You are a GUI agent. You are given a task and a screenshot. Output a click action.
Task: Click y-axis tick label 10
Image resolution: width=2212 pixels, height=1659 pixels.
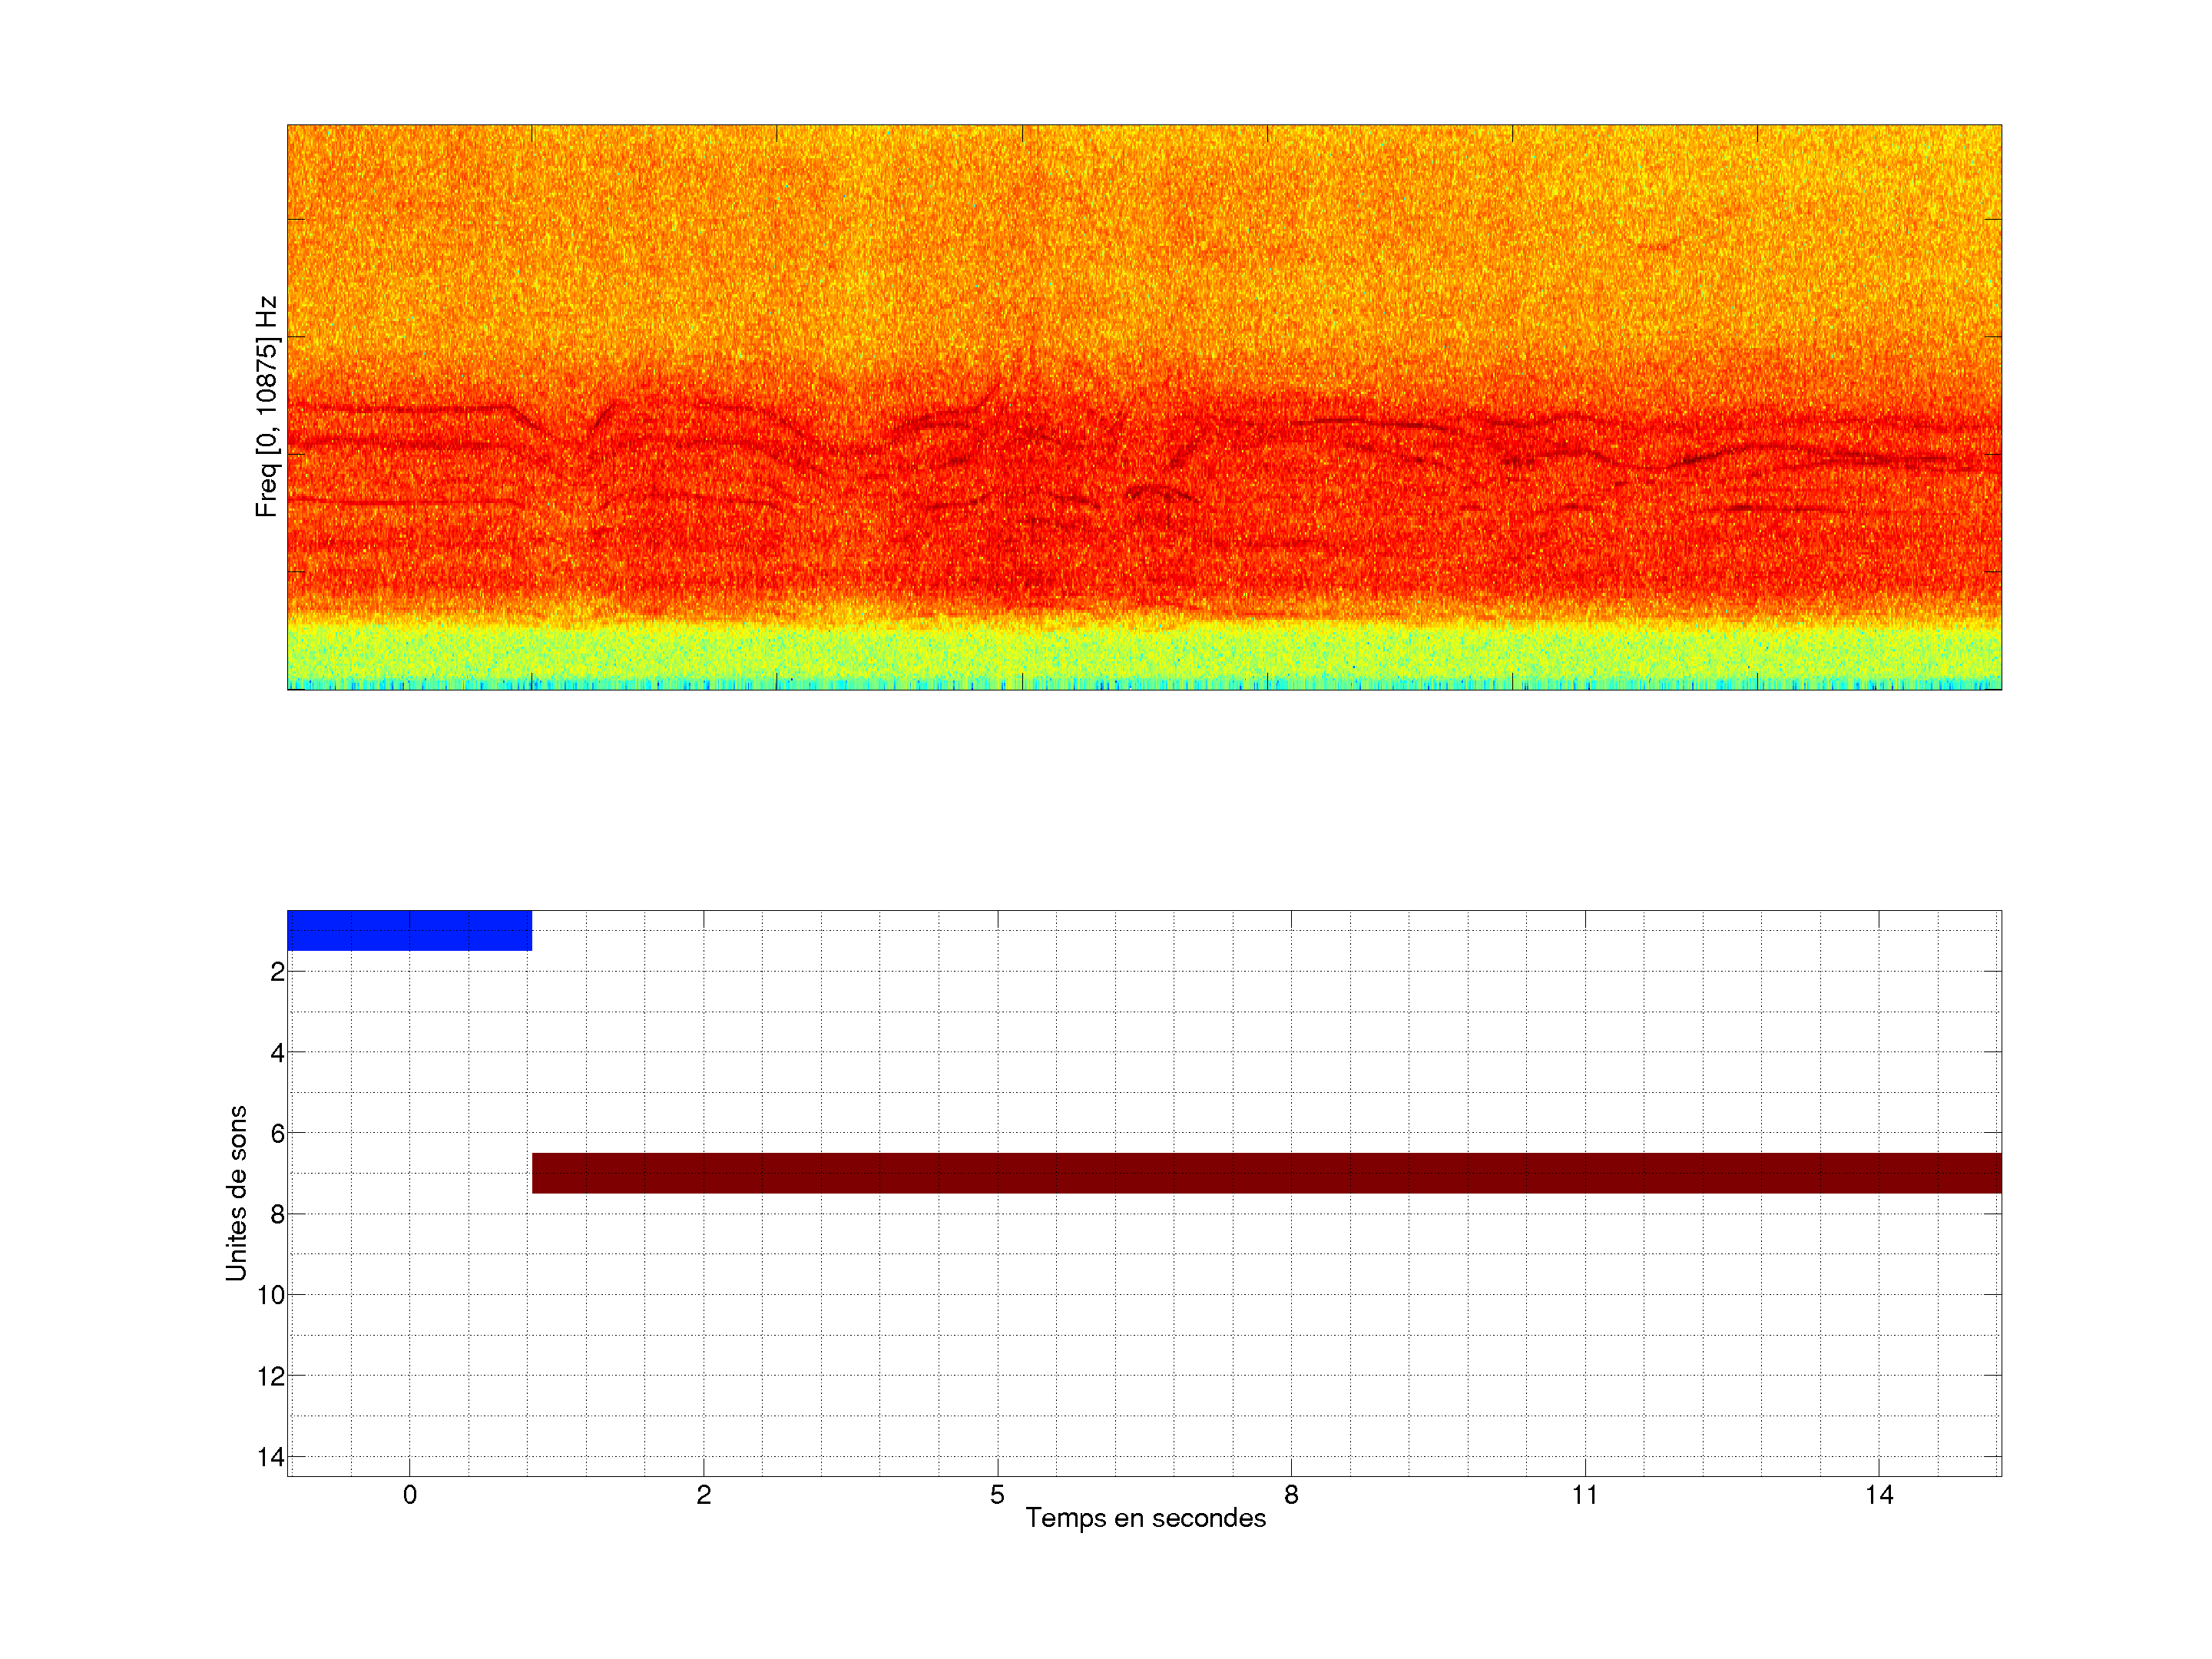271,1296
